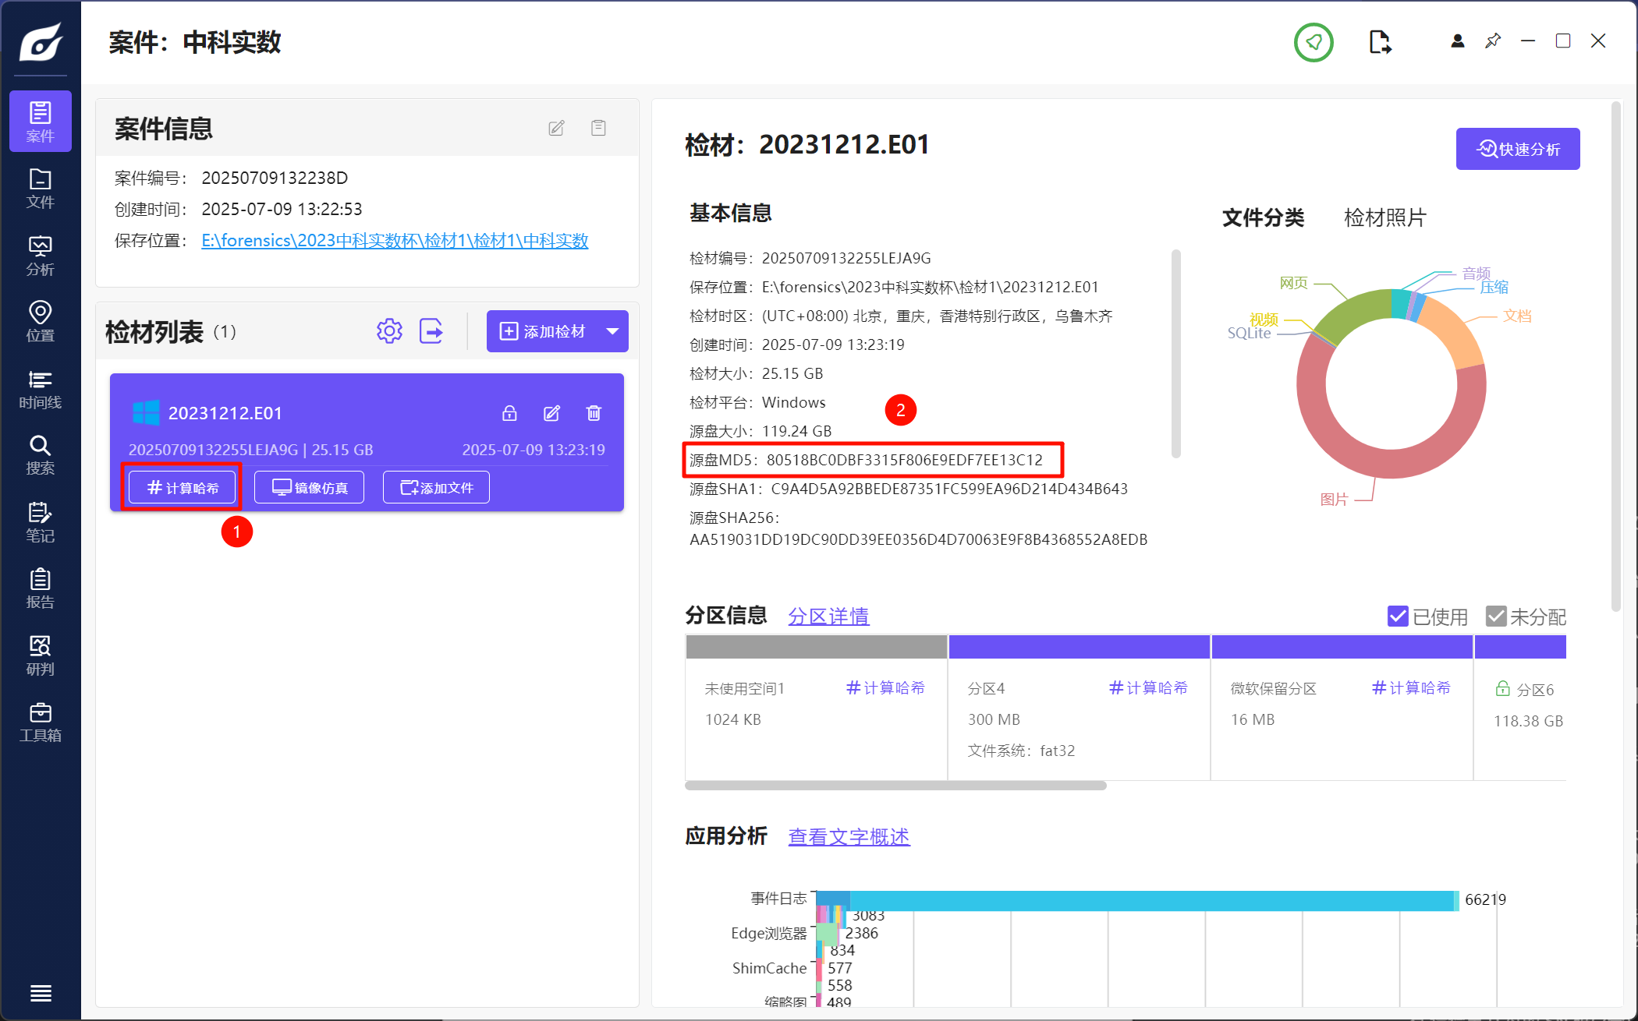1638x1021 pixels.
Task: Click trash icon on 20231212.E01 card
Action: 594,413
